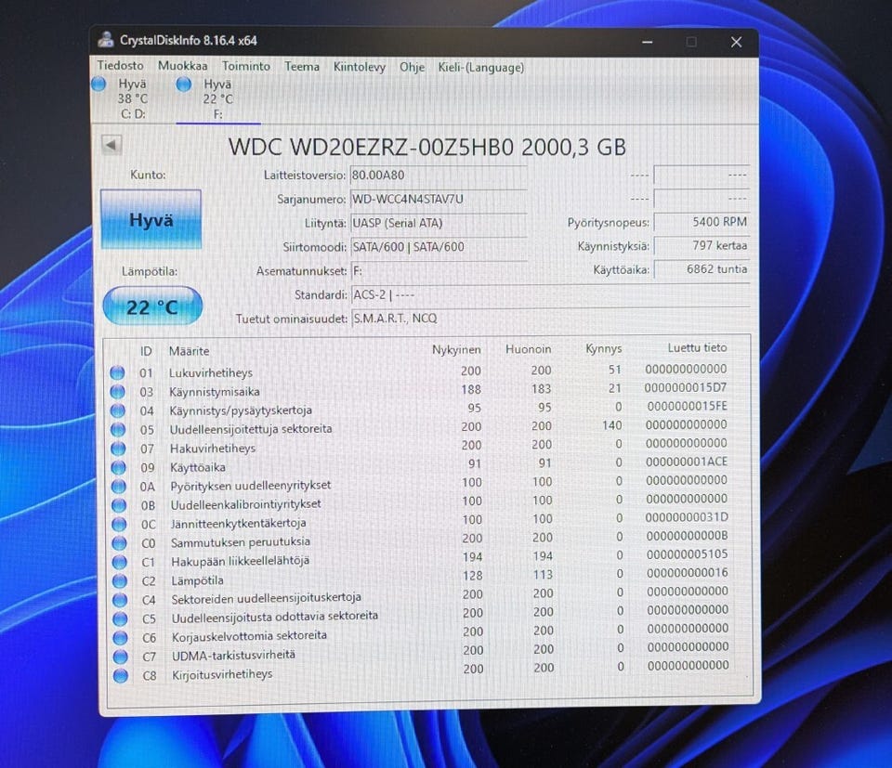Go to previous disk with left arrow button

[111, 144]
